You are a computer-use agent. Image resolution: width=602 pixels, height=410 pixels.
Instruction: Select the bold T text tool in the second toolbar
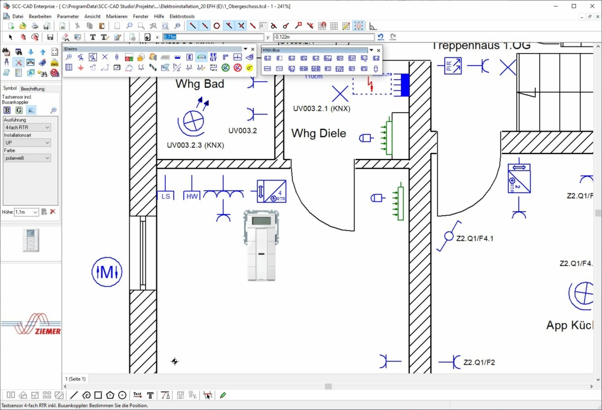(x=92, y=37)
